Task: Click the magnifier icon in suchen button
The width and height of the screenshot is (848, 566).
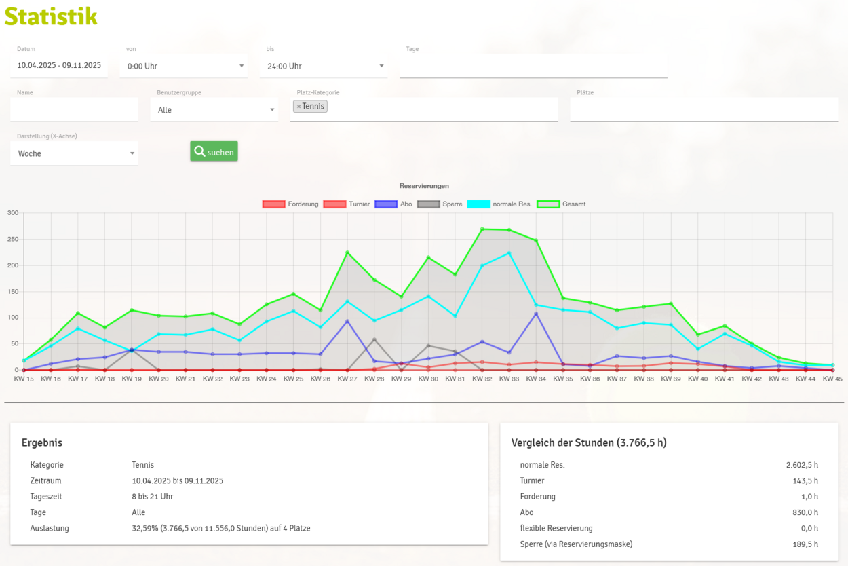Action: [199, 151]
